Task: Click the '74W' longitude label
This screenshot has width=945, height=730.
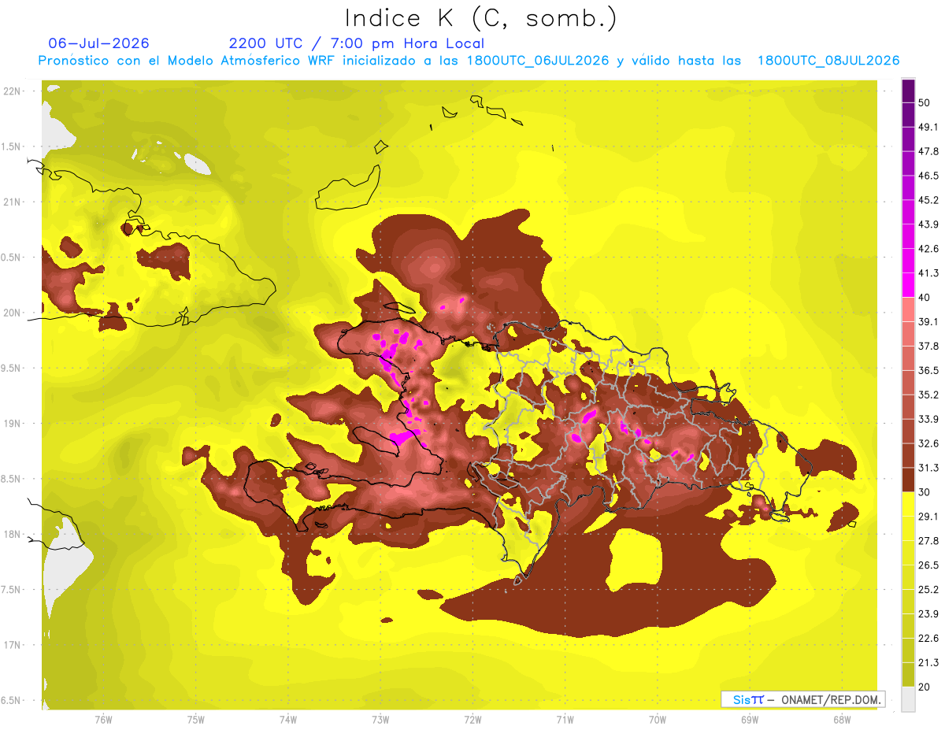Action: 287,720
